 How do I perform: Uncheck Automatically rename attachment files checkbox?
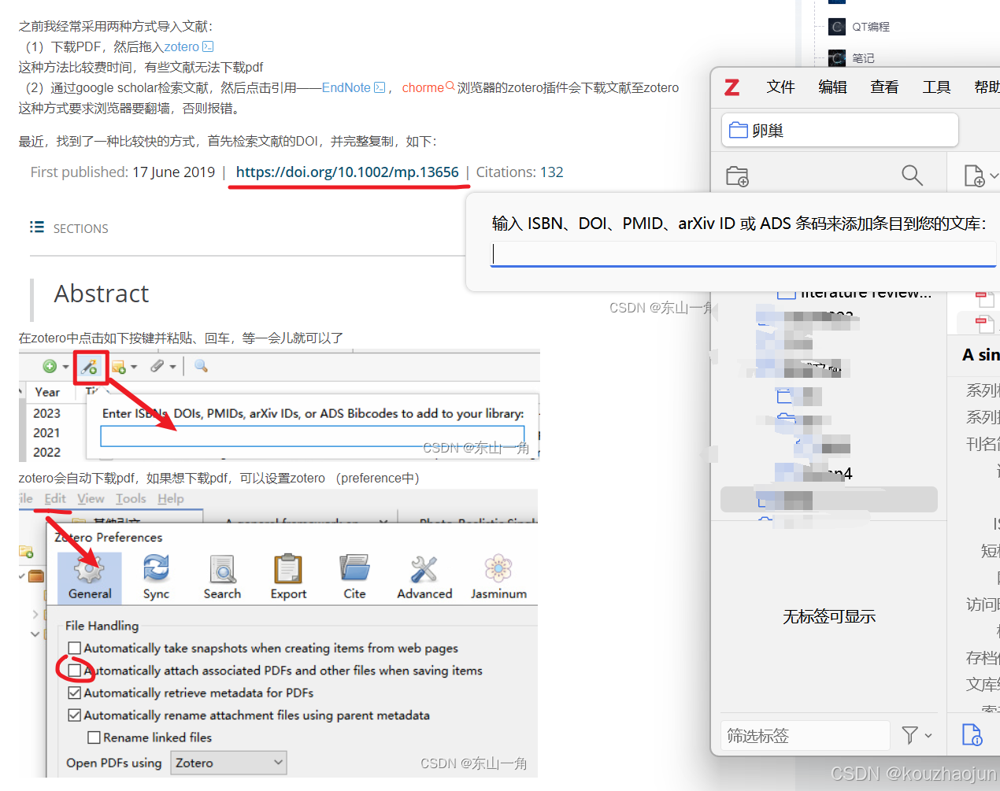pyautogui.click(x=74, y=715)
